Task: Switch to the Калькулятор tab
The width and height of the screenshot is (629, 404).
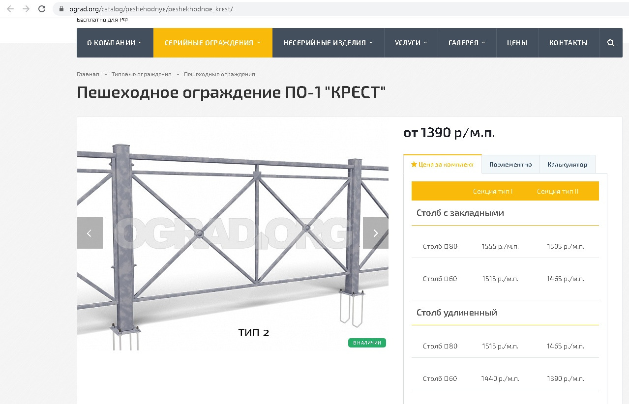Action: 567,164
